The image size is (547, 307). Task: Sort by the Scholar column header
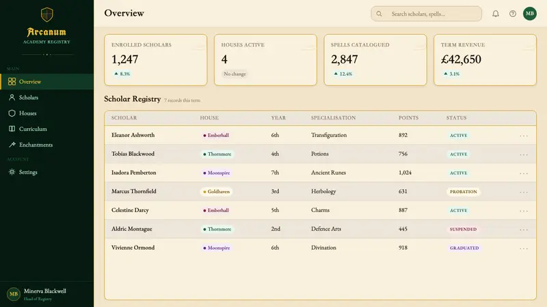point(124,117)
